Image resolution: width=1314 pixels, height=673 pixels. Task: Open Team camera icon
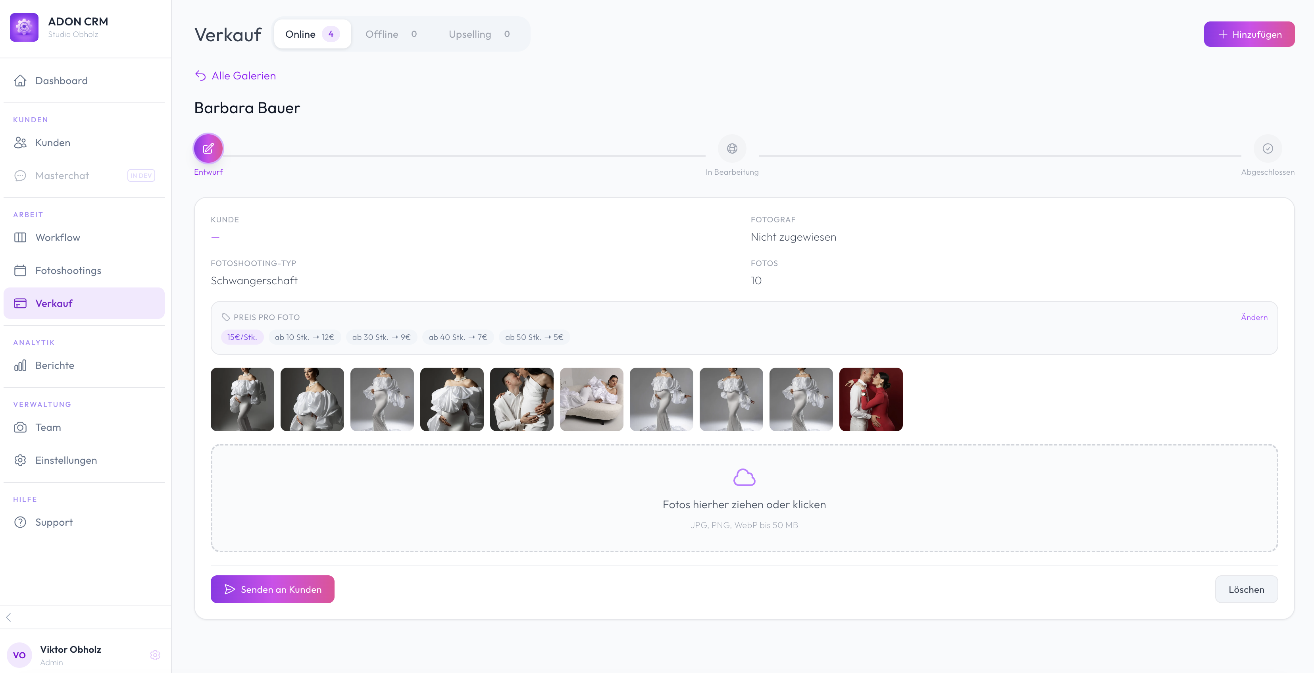coord(20,428)
